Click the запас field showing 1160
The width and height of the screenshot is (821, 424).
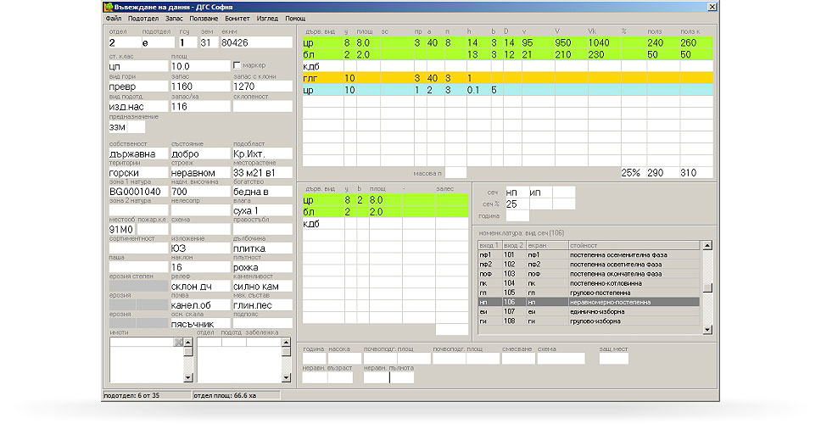[198, 86]
